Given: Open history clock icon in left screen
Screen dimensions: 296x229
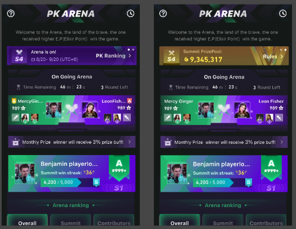Looking at the screenshot, I should click(x=130, y=14).
